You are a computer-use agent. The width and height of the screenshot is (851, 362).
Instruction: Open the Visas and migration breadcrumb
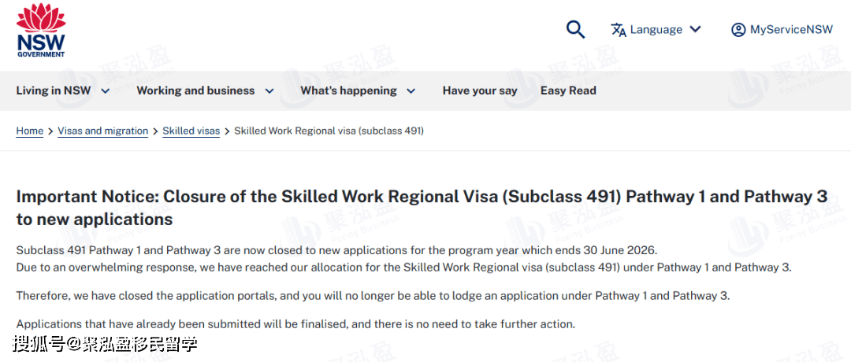point(102,131)
